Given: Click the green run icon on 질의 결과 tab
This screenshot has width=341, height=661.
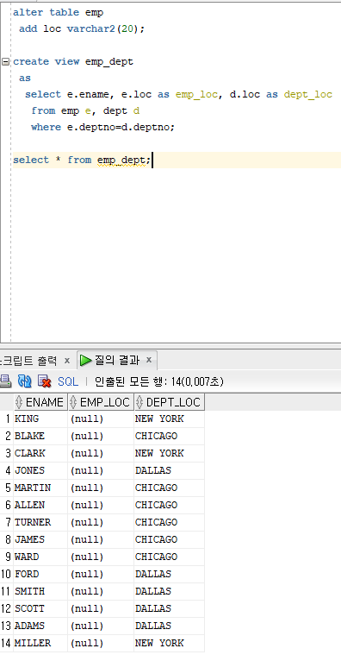Looking at the screenshot, I should click(x=86, y=361).
